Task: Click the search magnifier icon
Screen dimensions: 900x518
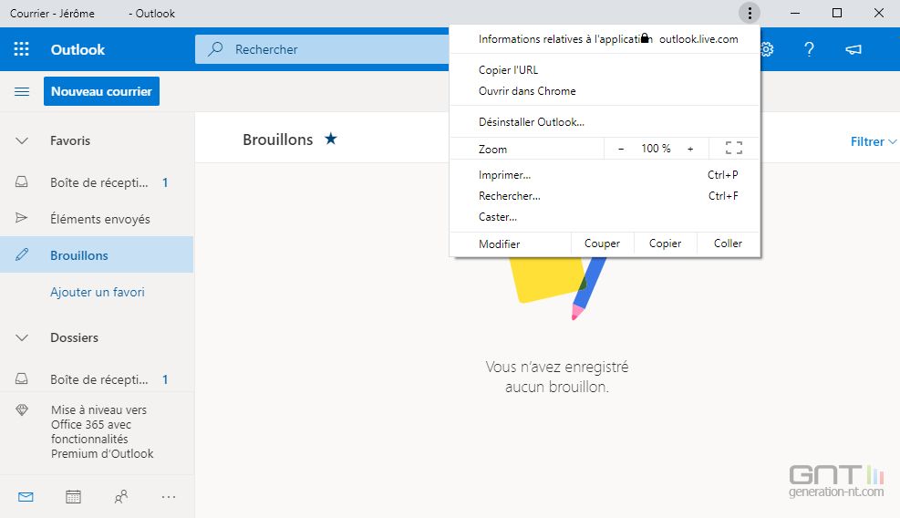Action: pyautogui.click(x=215, y=49)
